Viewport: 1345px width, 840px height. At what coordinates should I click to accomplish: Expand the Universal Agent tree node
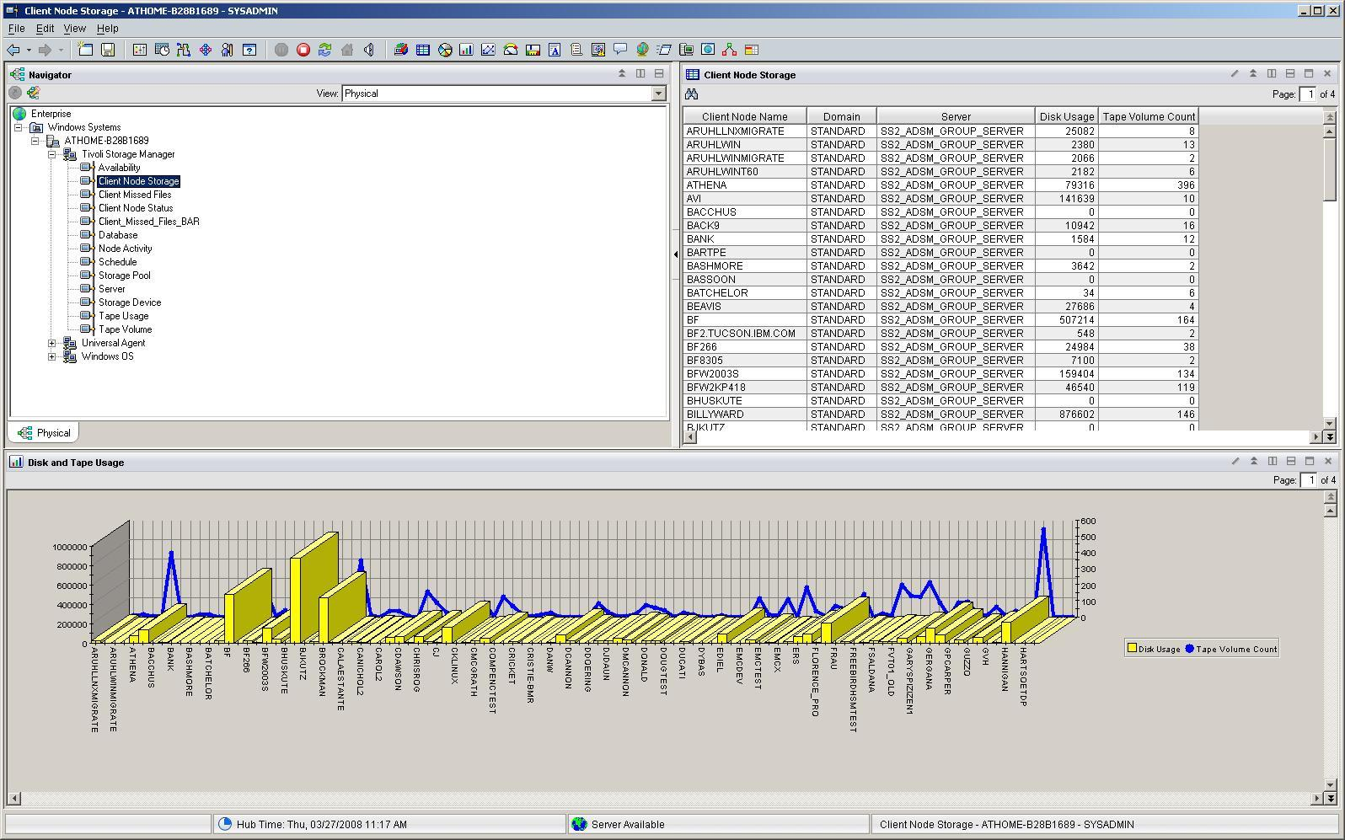(52, 343)
